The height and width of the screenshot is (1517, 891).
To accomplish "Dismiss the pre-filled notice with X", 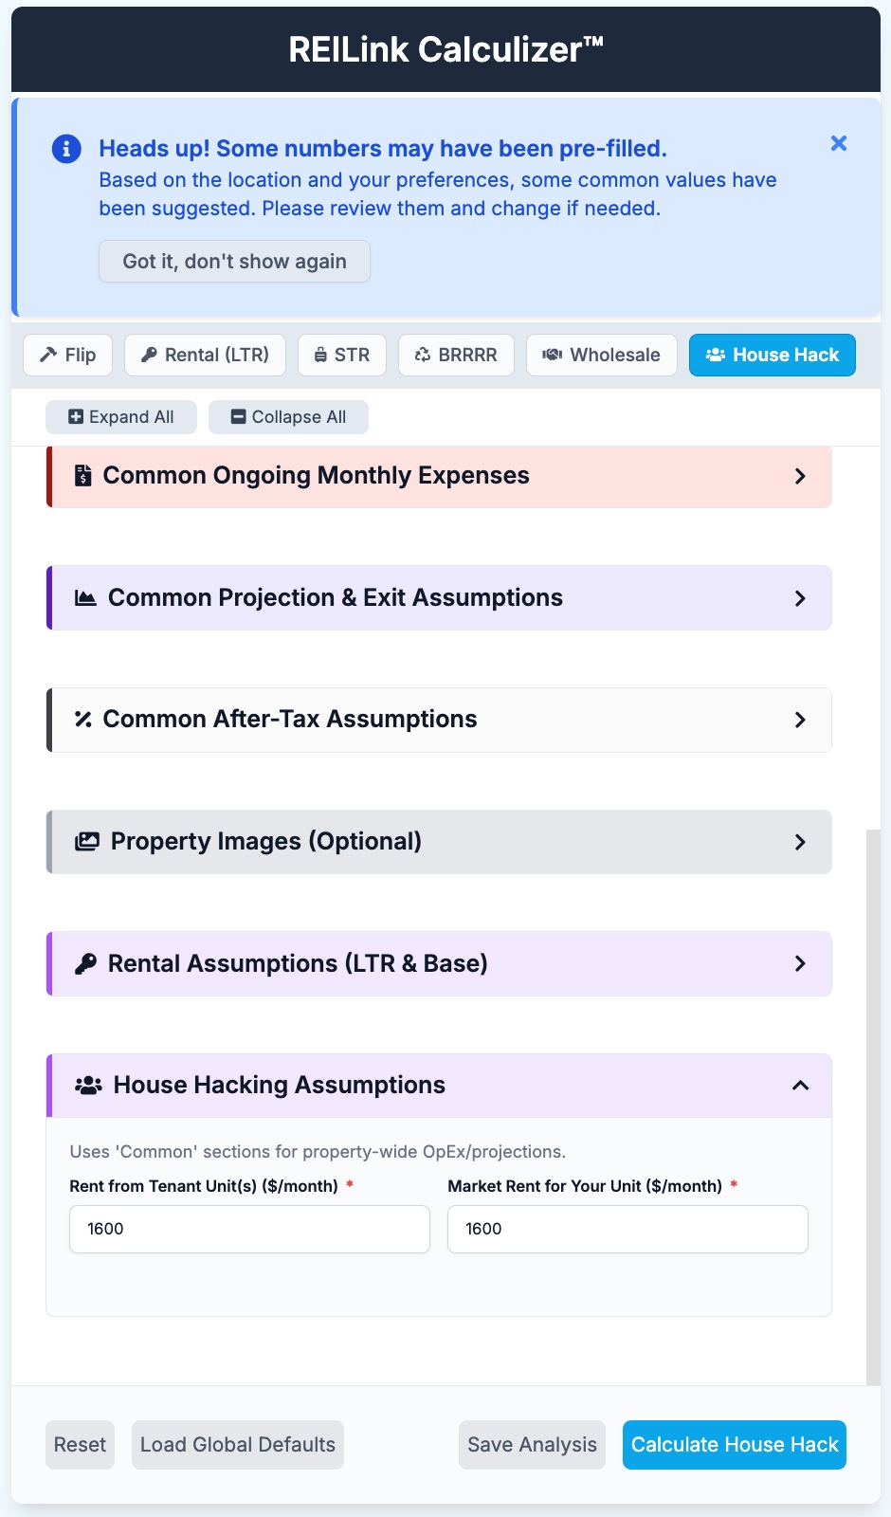I will point(839,143).
